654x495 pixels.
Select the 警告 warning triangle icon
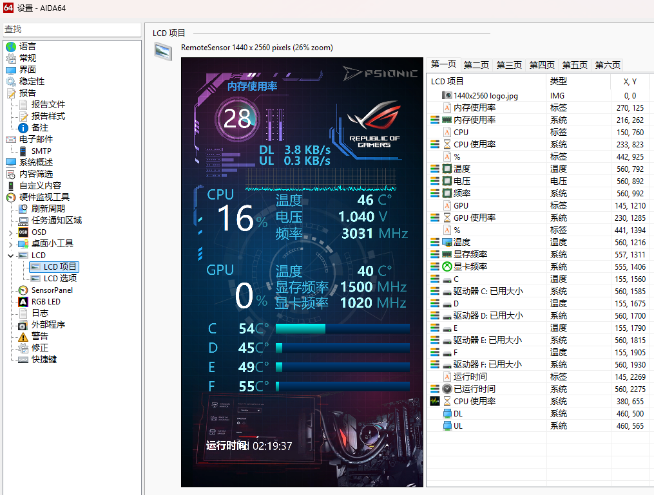pyautogui.click(x=23, y=337)
